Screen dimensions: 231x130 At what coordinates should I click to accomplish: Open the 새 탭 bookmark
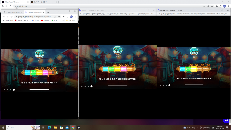(27, 20)
